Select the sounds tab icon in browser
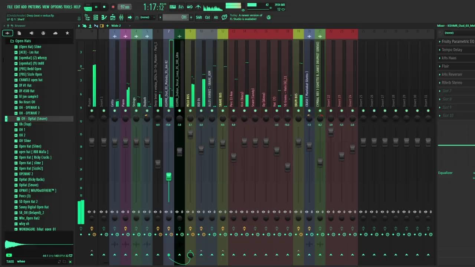475x267 pixels. click(7, 33)
